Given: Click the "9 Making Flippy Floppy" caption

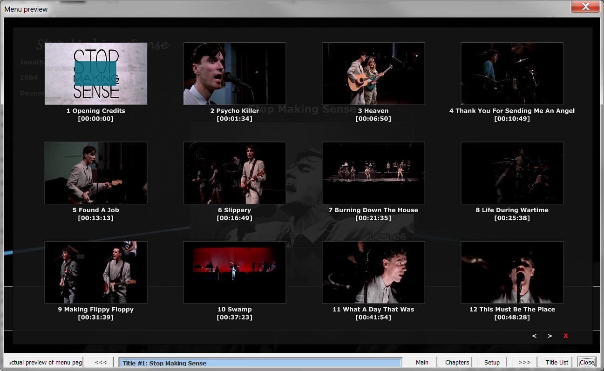Looking at the screenshot, I should [96, 309].
